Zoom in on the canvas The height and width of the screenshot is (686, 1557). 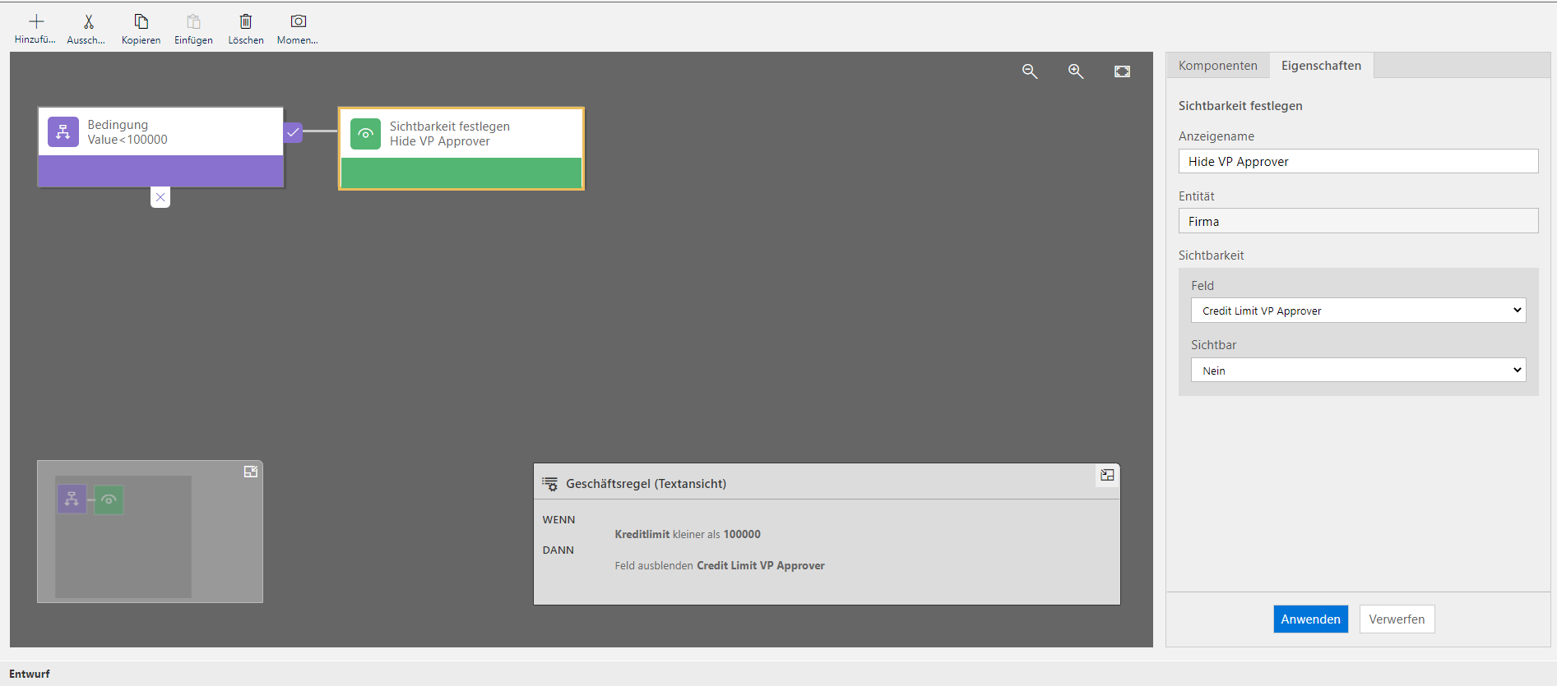tap(1076, 71)
